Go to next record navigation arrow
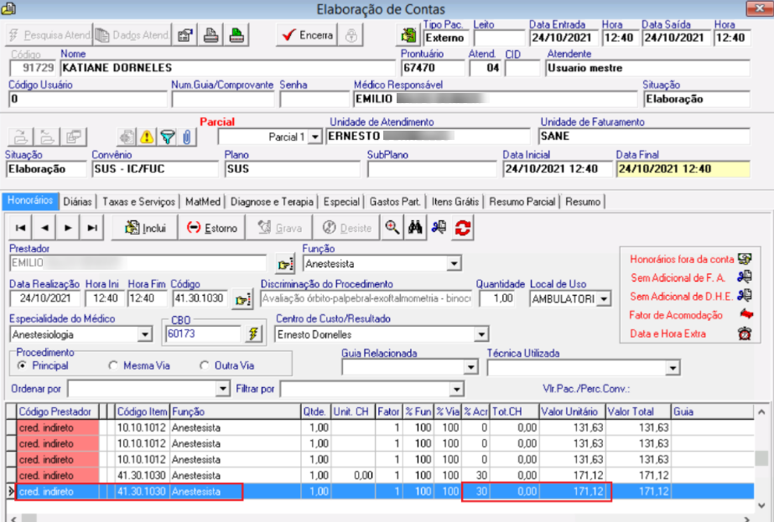This screenshot has height=522, width=774. (68, 227)
